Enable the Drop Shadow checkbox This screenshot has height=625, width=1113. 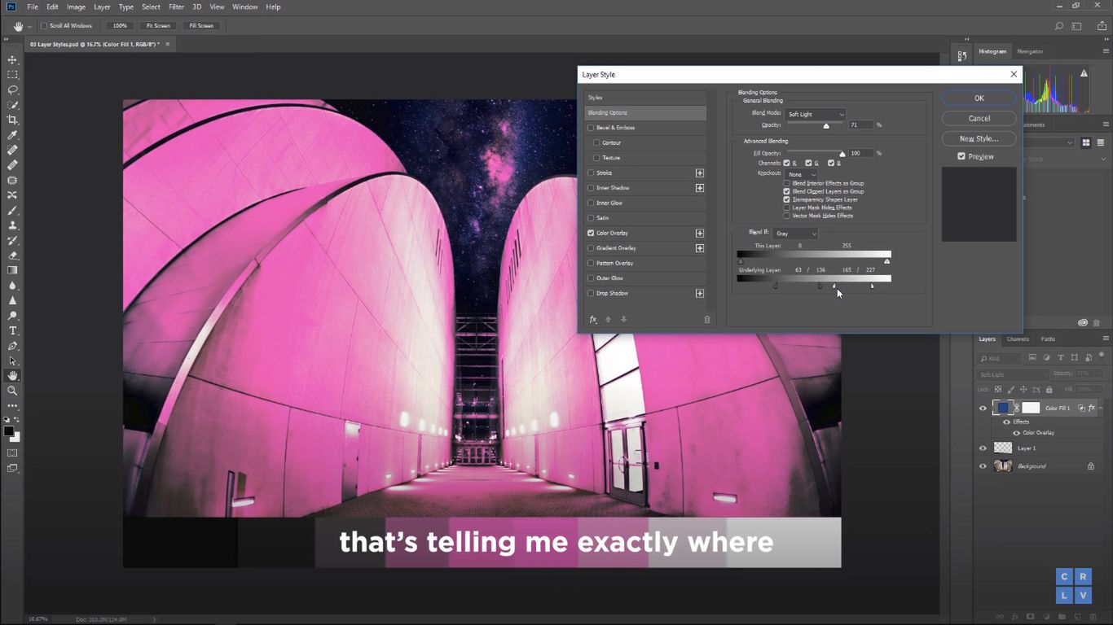591,293
